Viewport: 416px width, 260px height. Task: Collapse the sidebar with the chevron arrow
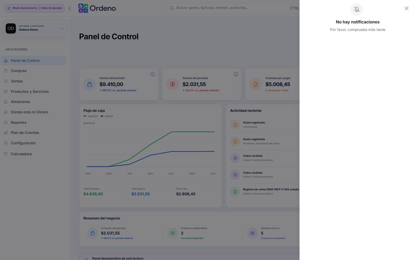click(x=70, y=8)
